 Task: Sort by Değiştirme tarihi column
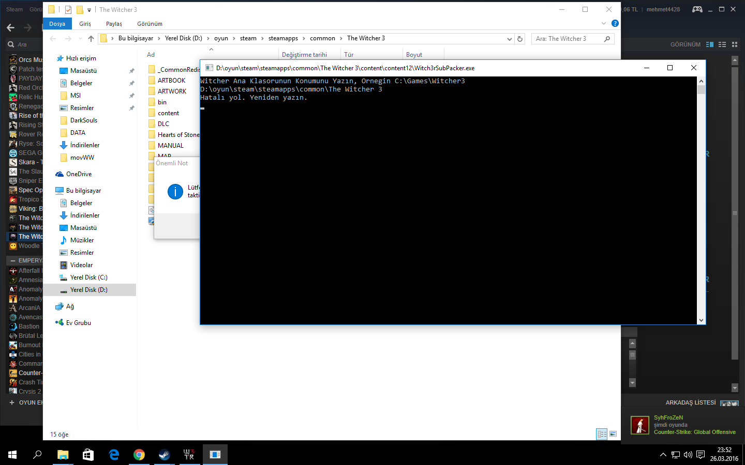click(304, 55)
